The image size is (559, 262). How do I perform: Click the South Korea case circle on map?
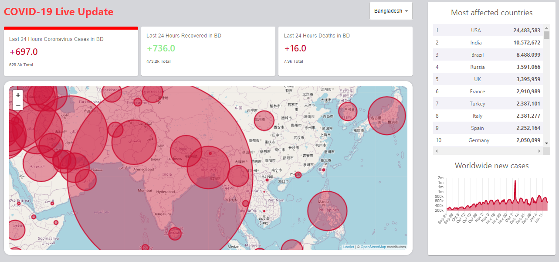pyautogui.click(x=348, y=111)
